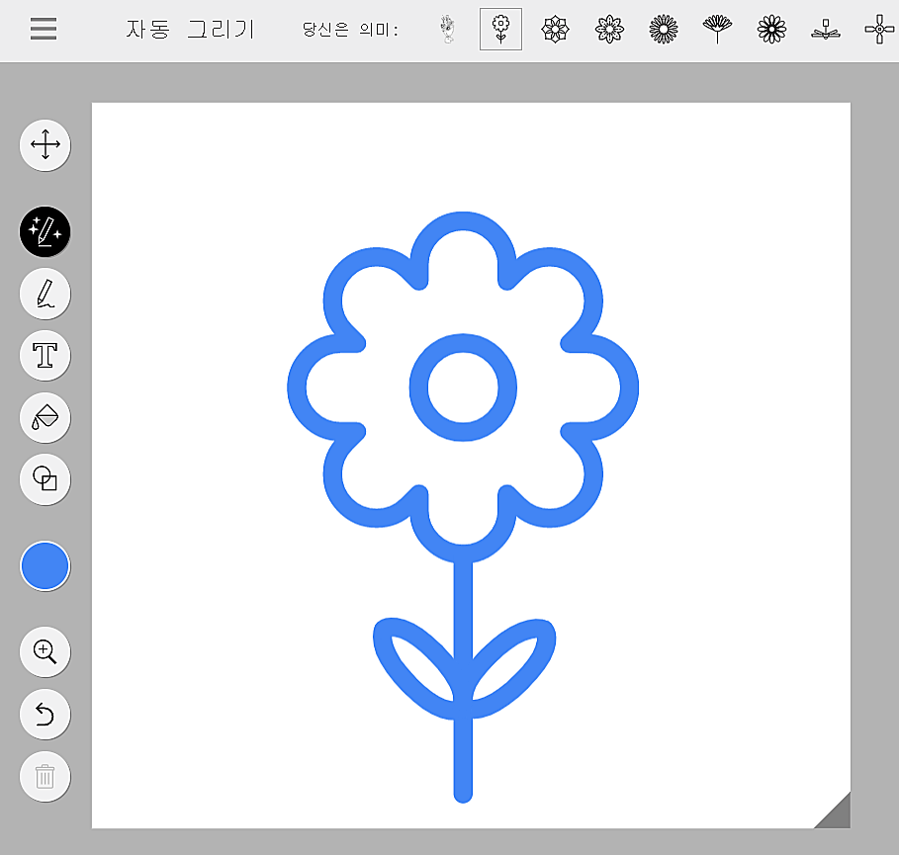Open the blue color swatch picker
Screen dimensions: 899x855
click(45, 565)
